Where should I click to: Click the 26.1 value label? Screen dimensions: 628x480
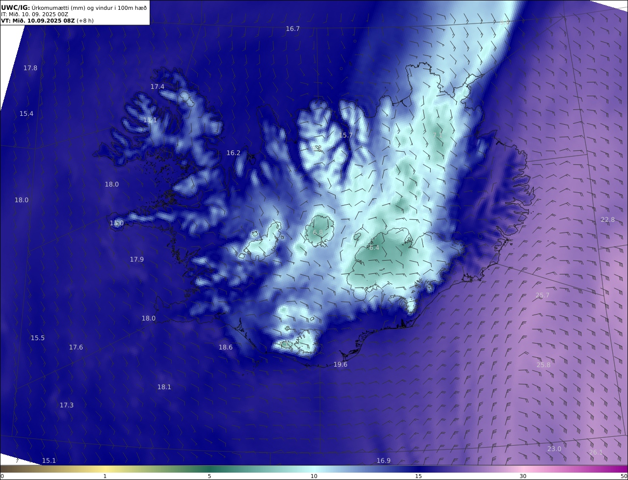click(x=596, y=453)
